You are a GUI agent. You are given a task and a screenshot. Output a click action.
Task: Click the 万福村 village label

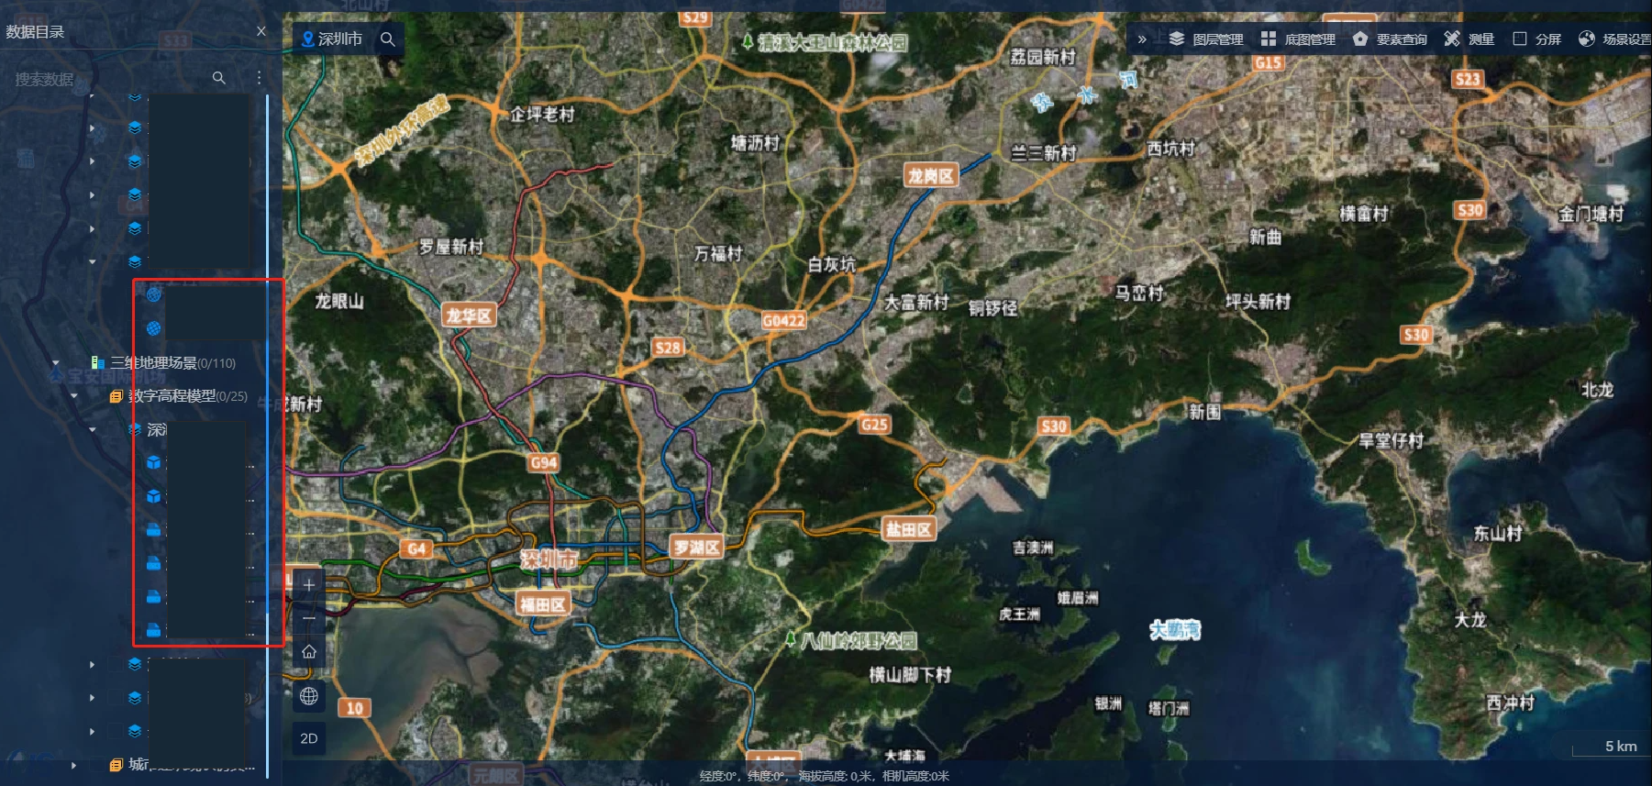[718, 252]
